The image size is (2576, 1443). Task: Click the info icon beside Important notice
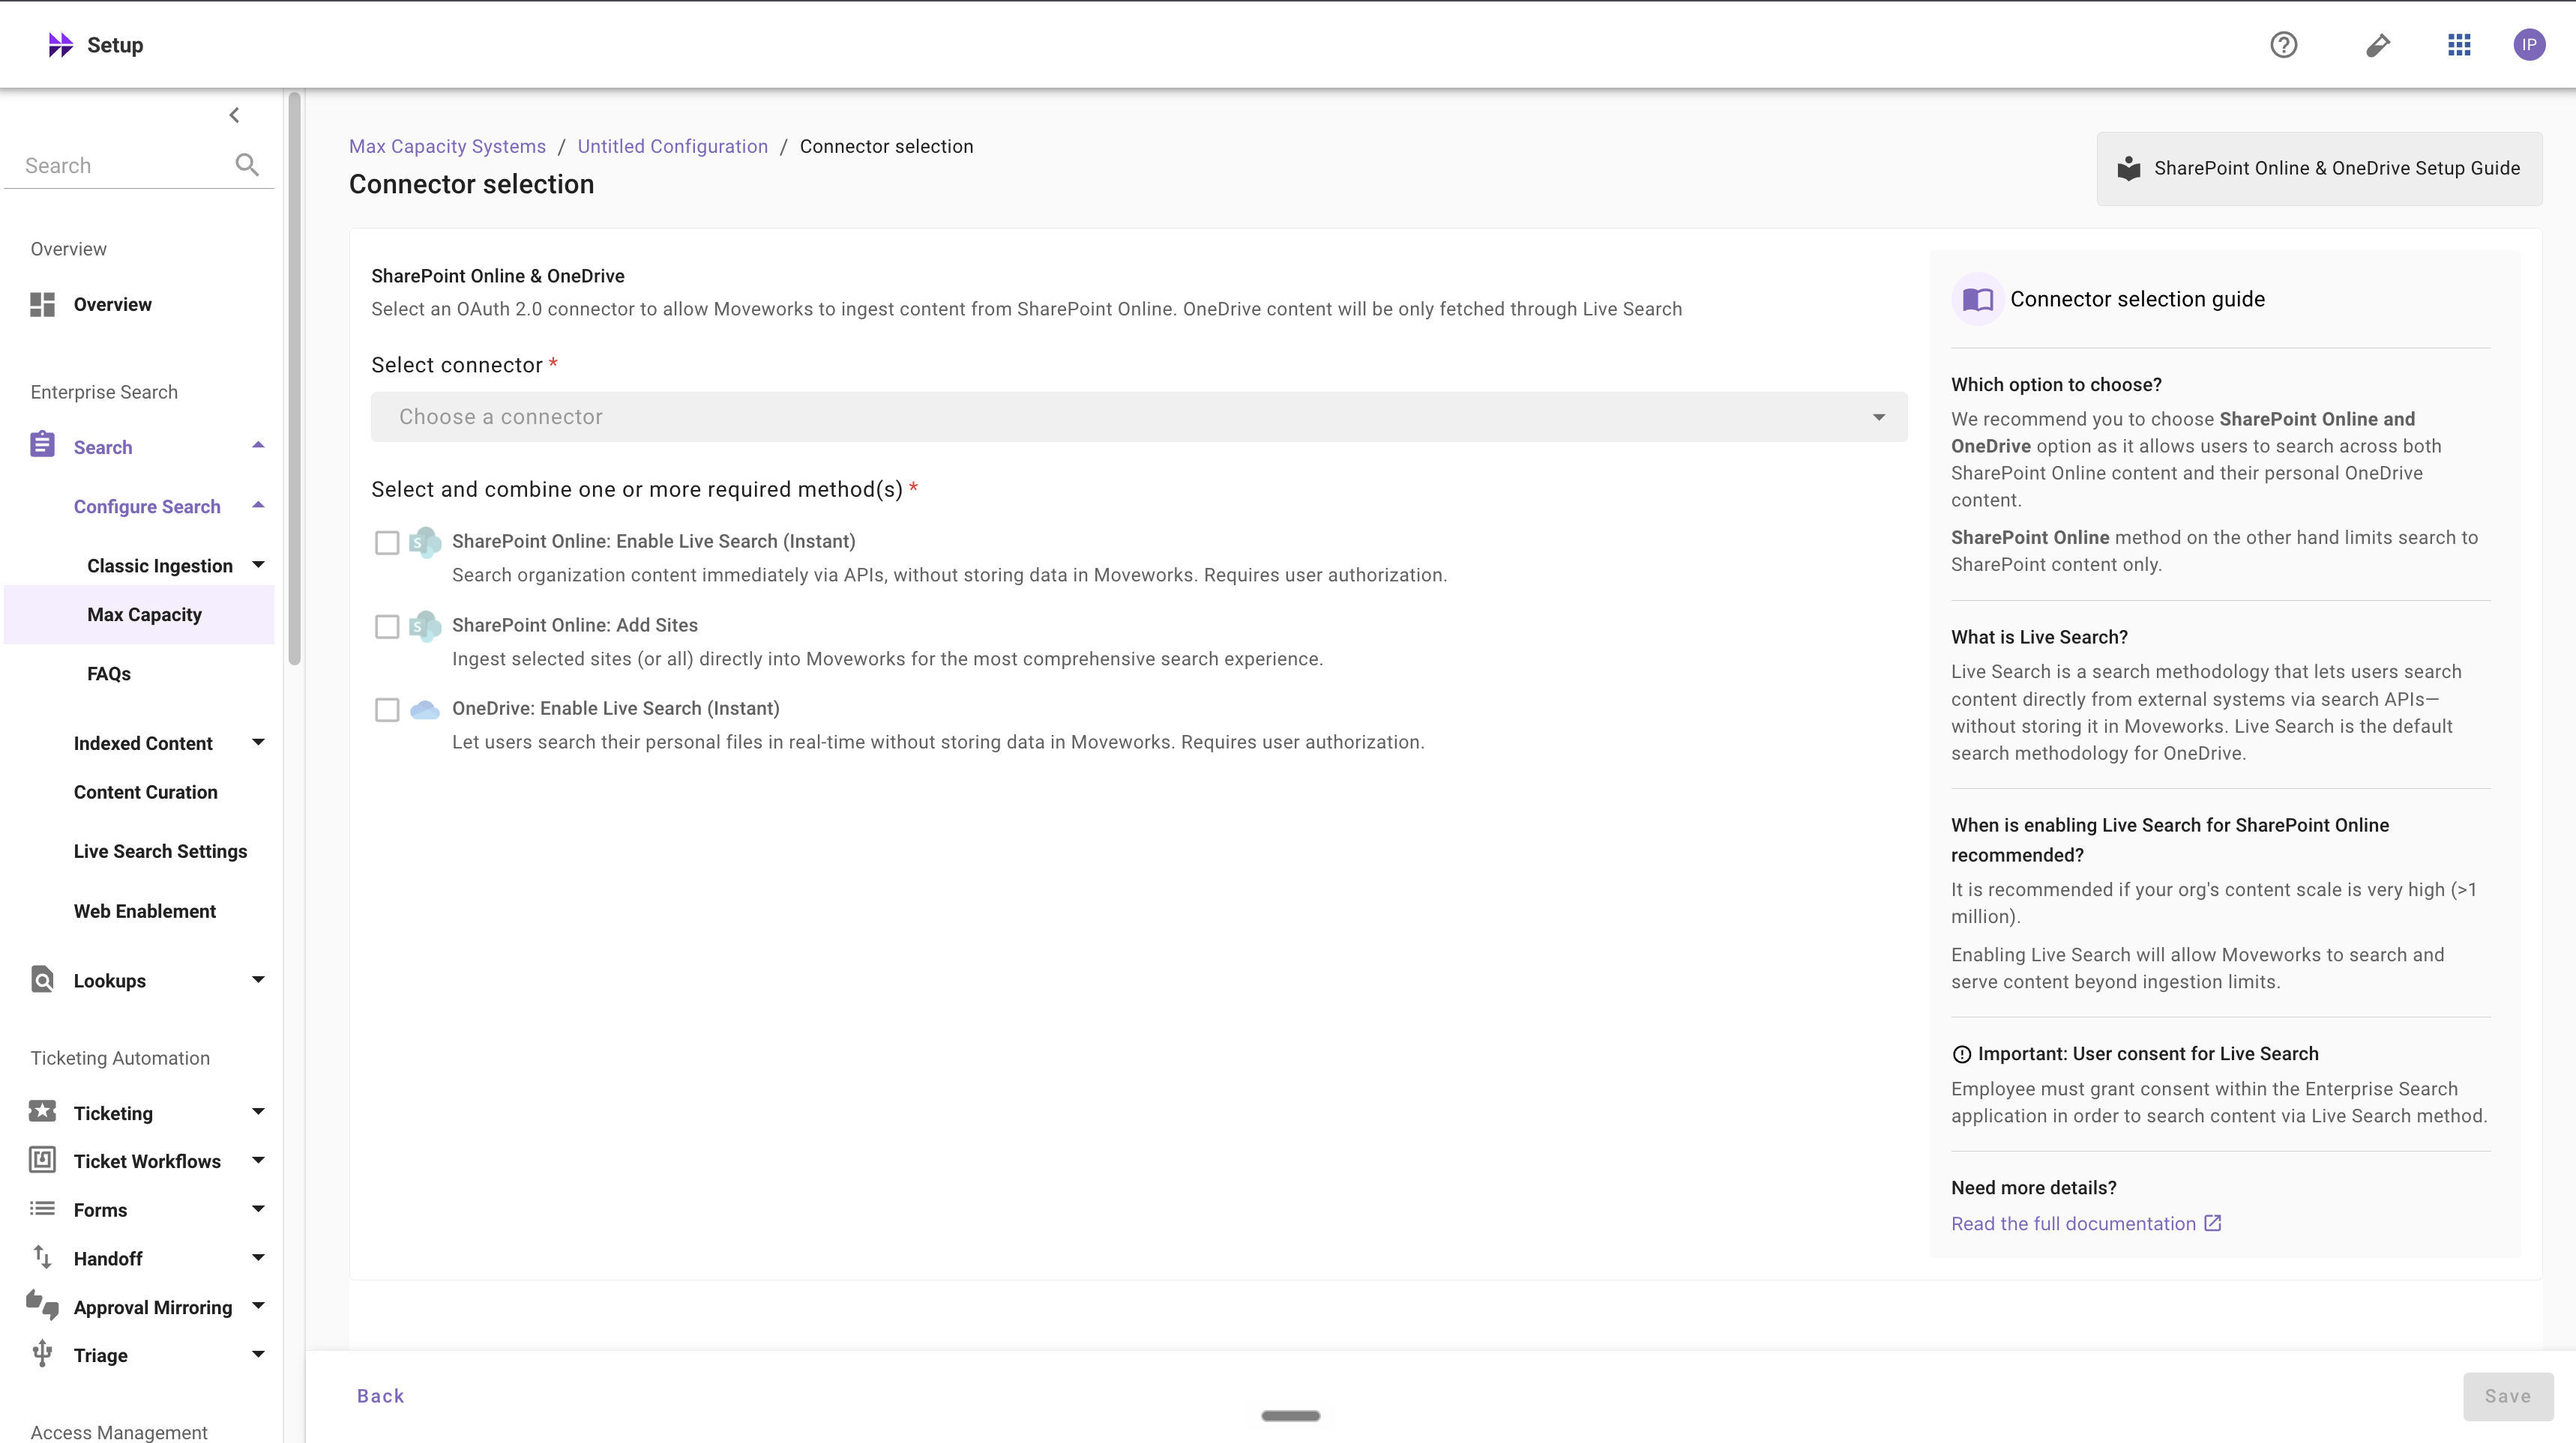click(x=1962, y=1054)
